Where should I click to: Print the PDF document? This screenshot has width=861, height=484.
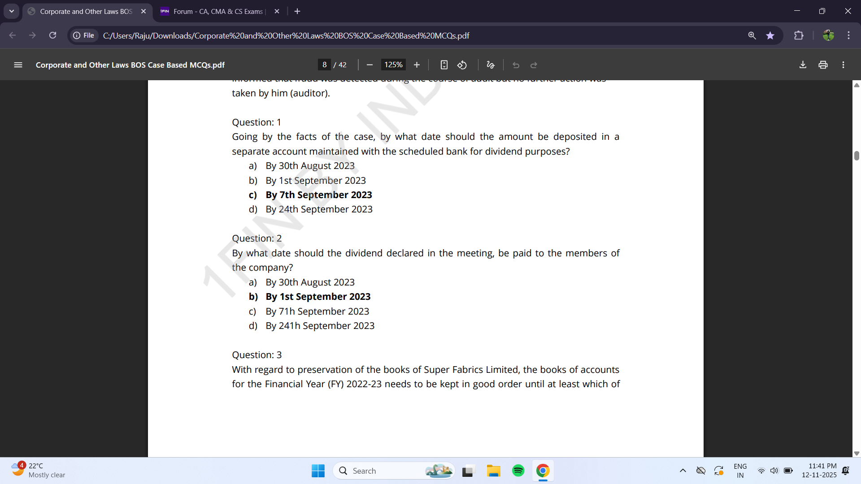click(x=823, y=65)
